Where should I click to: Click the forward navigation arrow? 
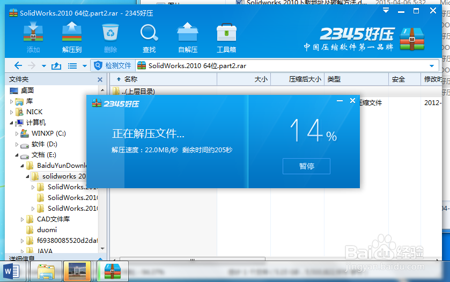pos(31,66)
